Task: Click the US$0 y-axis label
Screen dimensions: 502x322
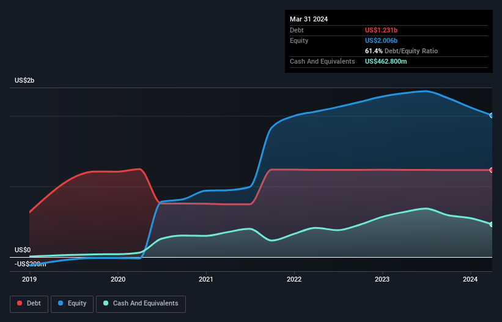Action: tap(23, 250)
